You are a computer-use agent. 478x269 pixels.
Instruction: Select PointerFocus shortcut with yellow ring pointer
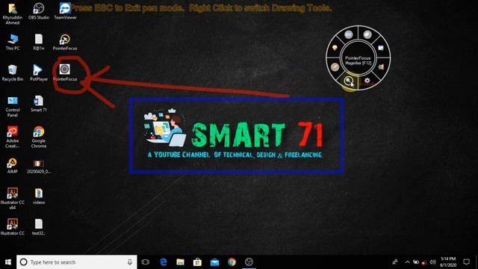(x=65, y=43)
